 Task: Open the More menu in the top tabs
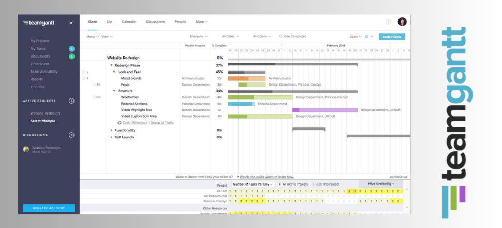point(202,22)
